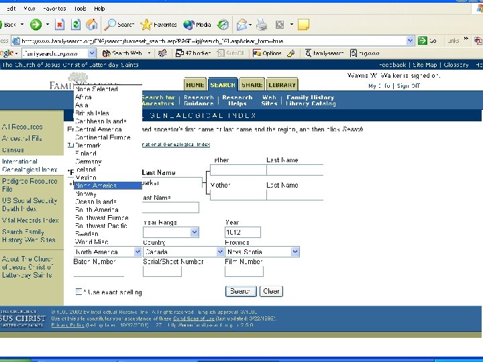Viewport: 483px width, 362px height.
Task: Open the Site Map link
Action: click(425, 65)
